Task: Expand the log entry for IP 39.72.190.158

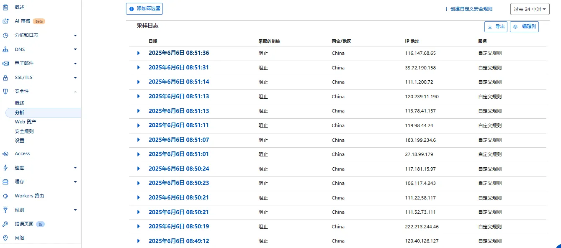Action: (139, 68)
